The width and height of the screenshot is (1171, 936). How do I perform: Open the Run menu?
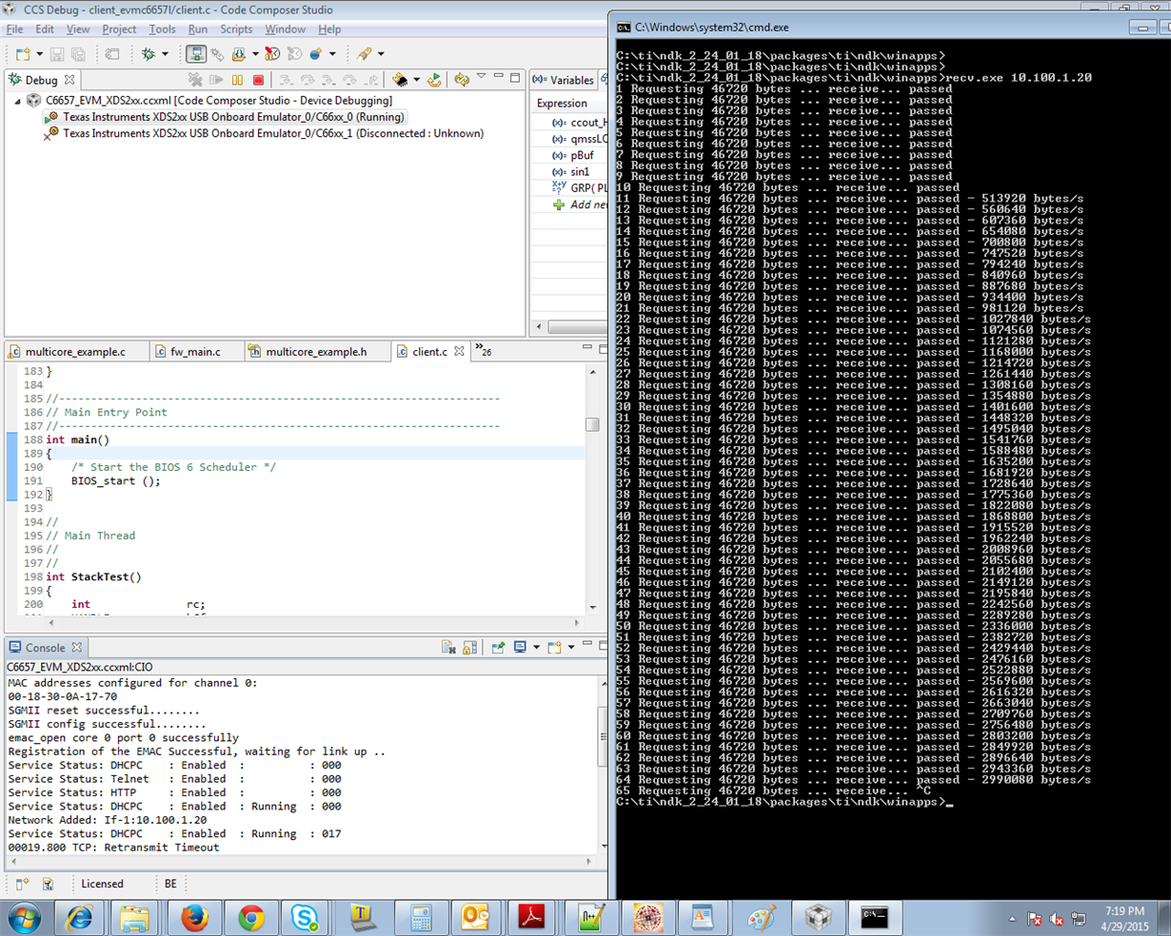click(x=197, y=29)
